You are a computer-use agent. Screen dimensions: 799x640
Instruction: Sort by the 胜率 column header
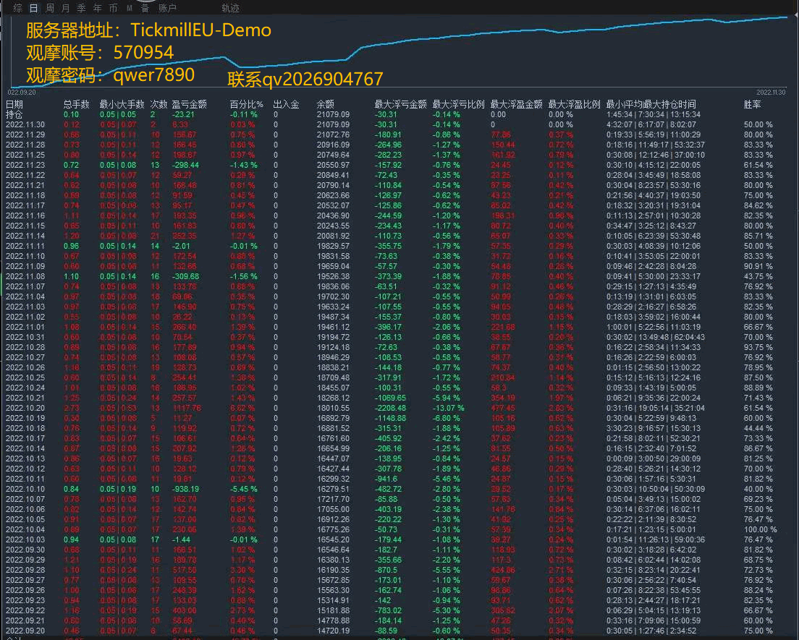point(752,104)
